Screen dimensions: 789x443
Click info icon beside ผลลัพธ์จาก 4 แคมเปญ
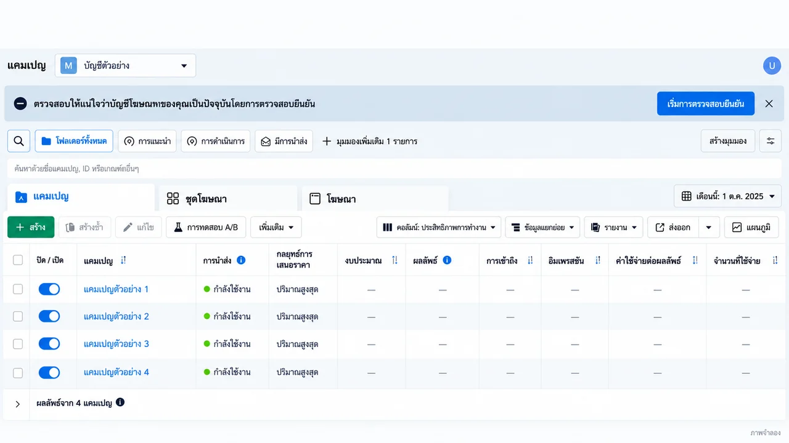click(120, 402)
